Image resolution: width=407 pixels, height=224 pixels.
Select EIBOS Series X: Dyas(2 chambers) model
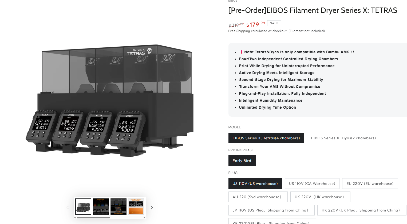(343, 138)
